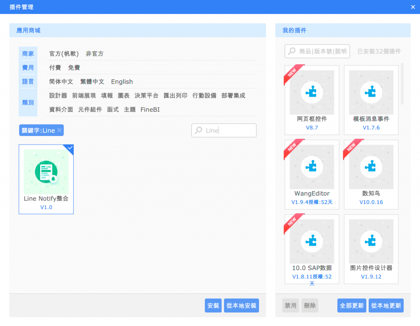
Task: Filter by 官方(帆軟) merchant
Action: (x=64, y=54)
